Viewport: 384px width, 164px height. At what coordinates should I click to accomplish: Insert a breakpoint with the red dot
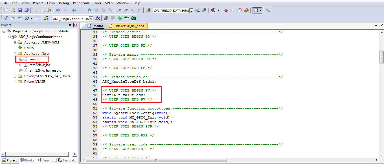pos(226,10)
